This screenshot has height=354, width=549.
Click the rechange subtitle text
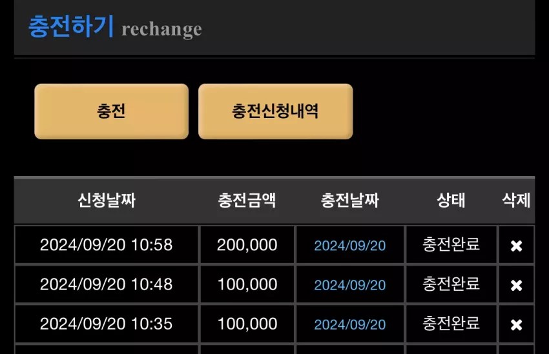pos(161,30)
